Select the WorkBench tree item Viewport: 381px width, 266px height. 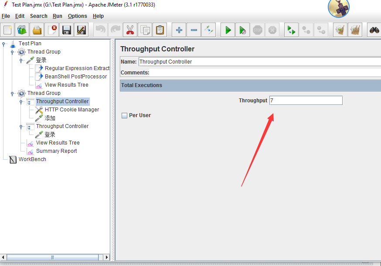click(32, 159)
